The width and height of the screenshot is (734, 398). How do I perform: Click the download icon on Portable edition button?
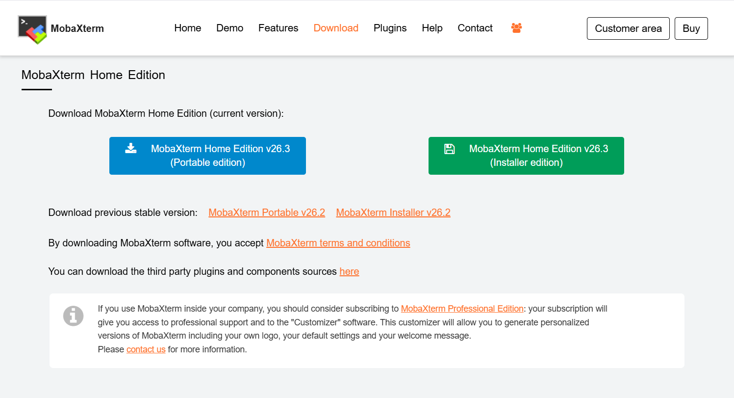tap(131, 148)
